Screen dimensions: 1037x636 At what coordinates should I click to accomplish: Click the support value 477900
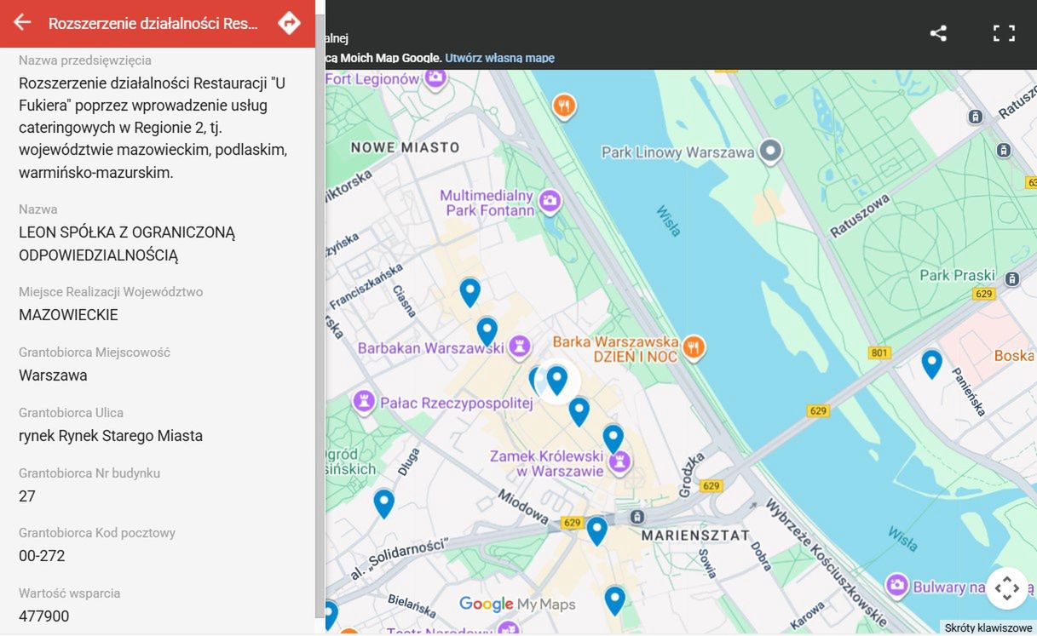[x=44, y=616]
